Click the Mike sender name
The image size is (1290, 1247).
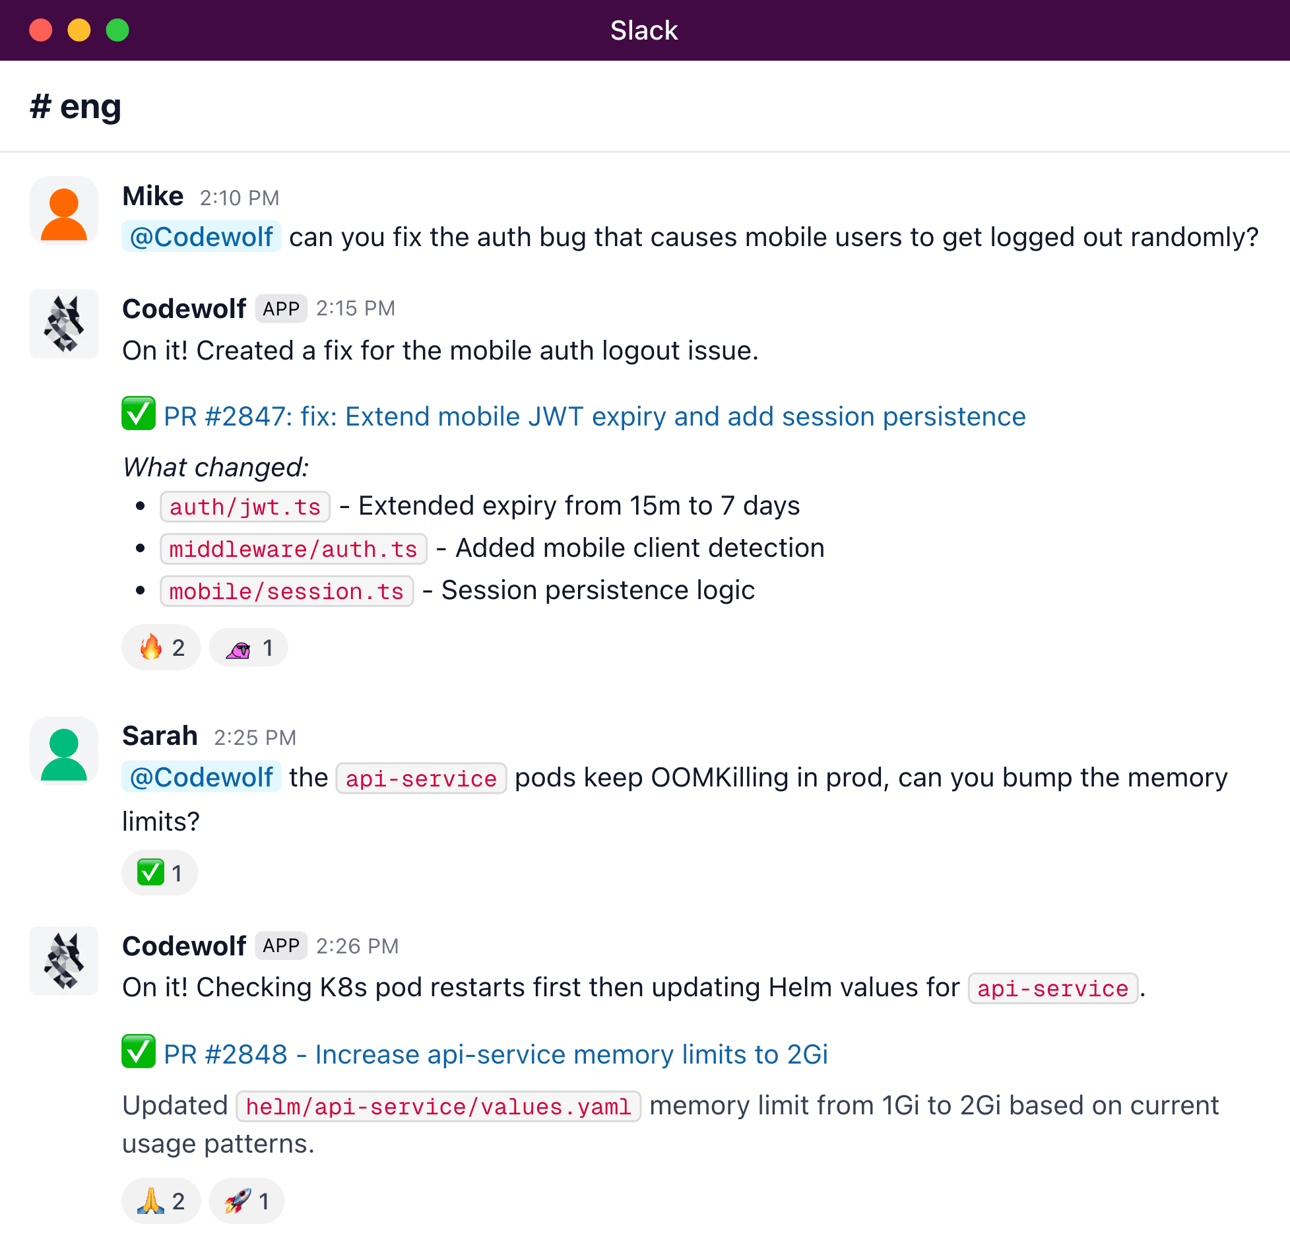point(153,197)
